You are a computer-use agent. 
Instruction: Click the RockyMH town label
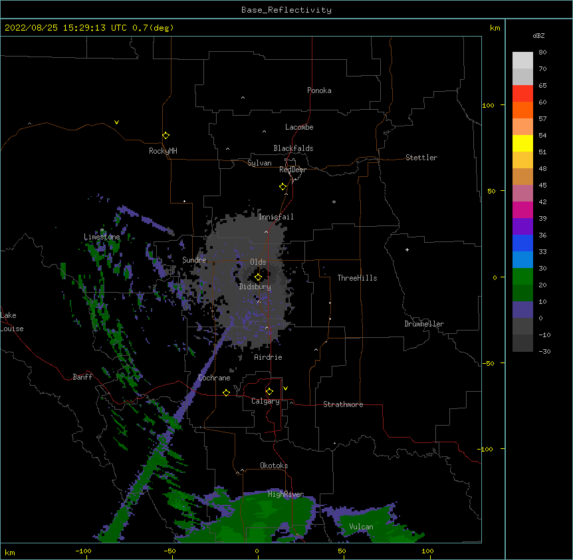163,151
